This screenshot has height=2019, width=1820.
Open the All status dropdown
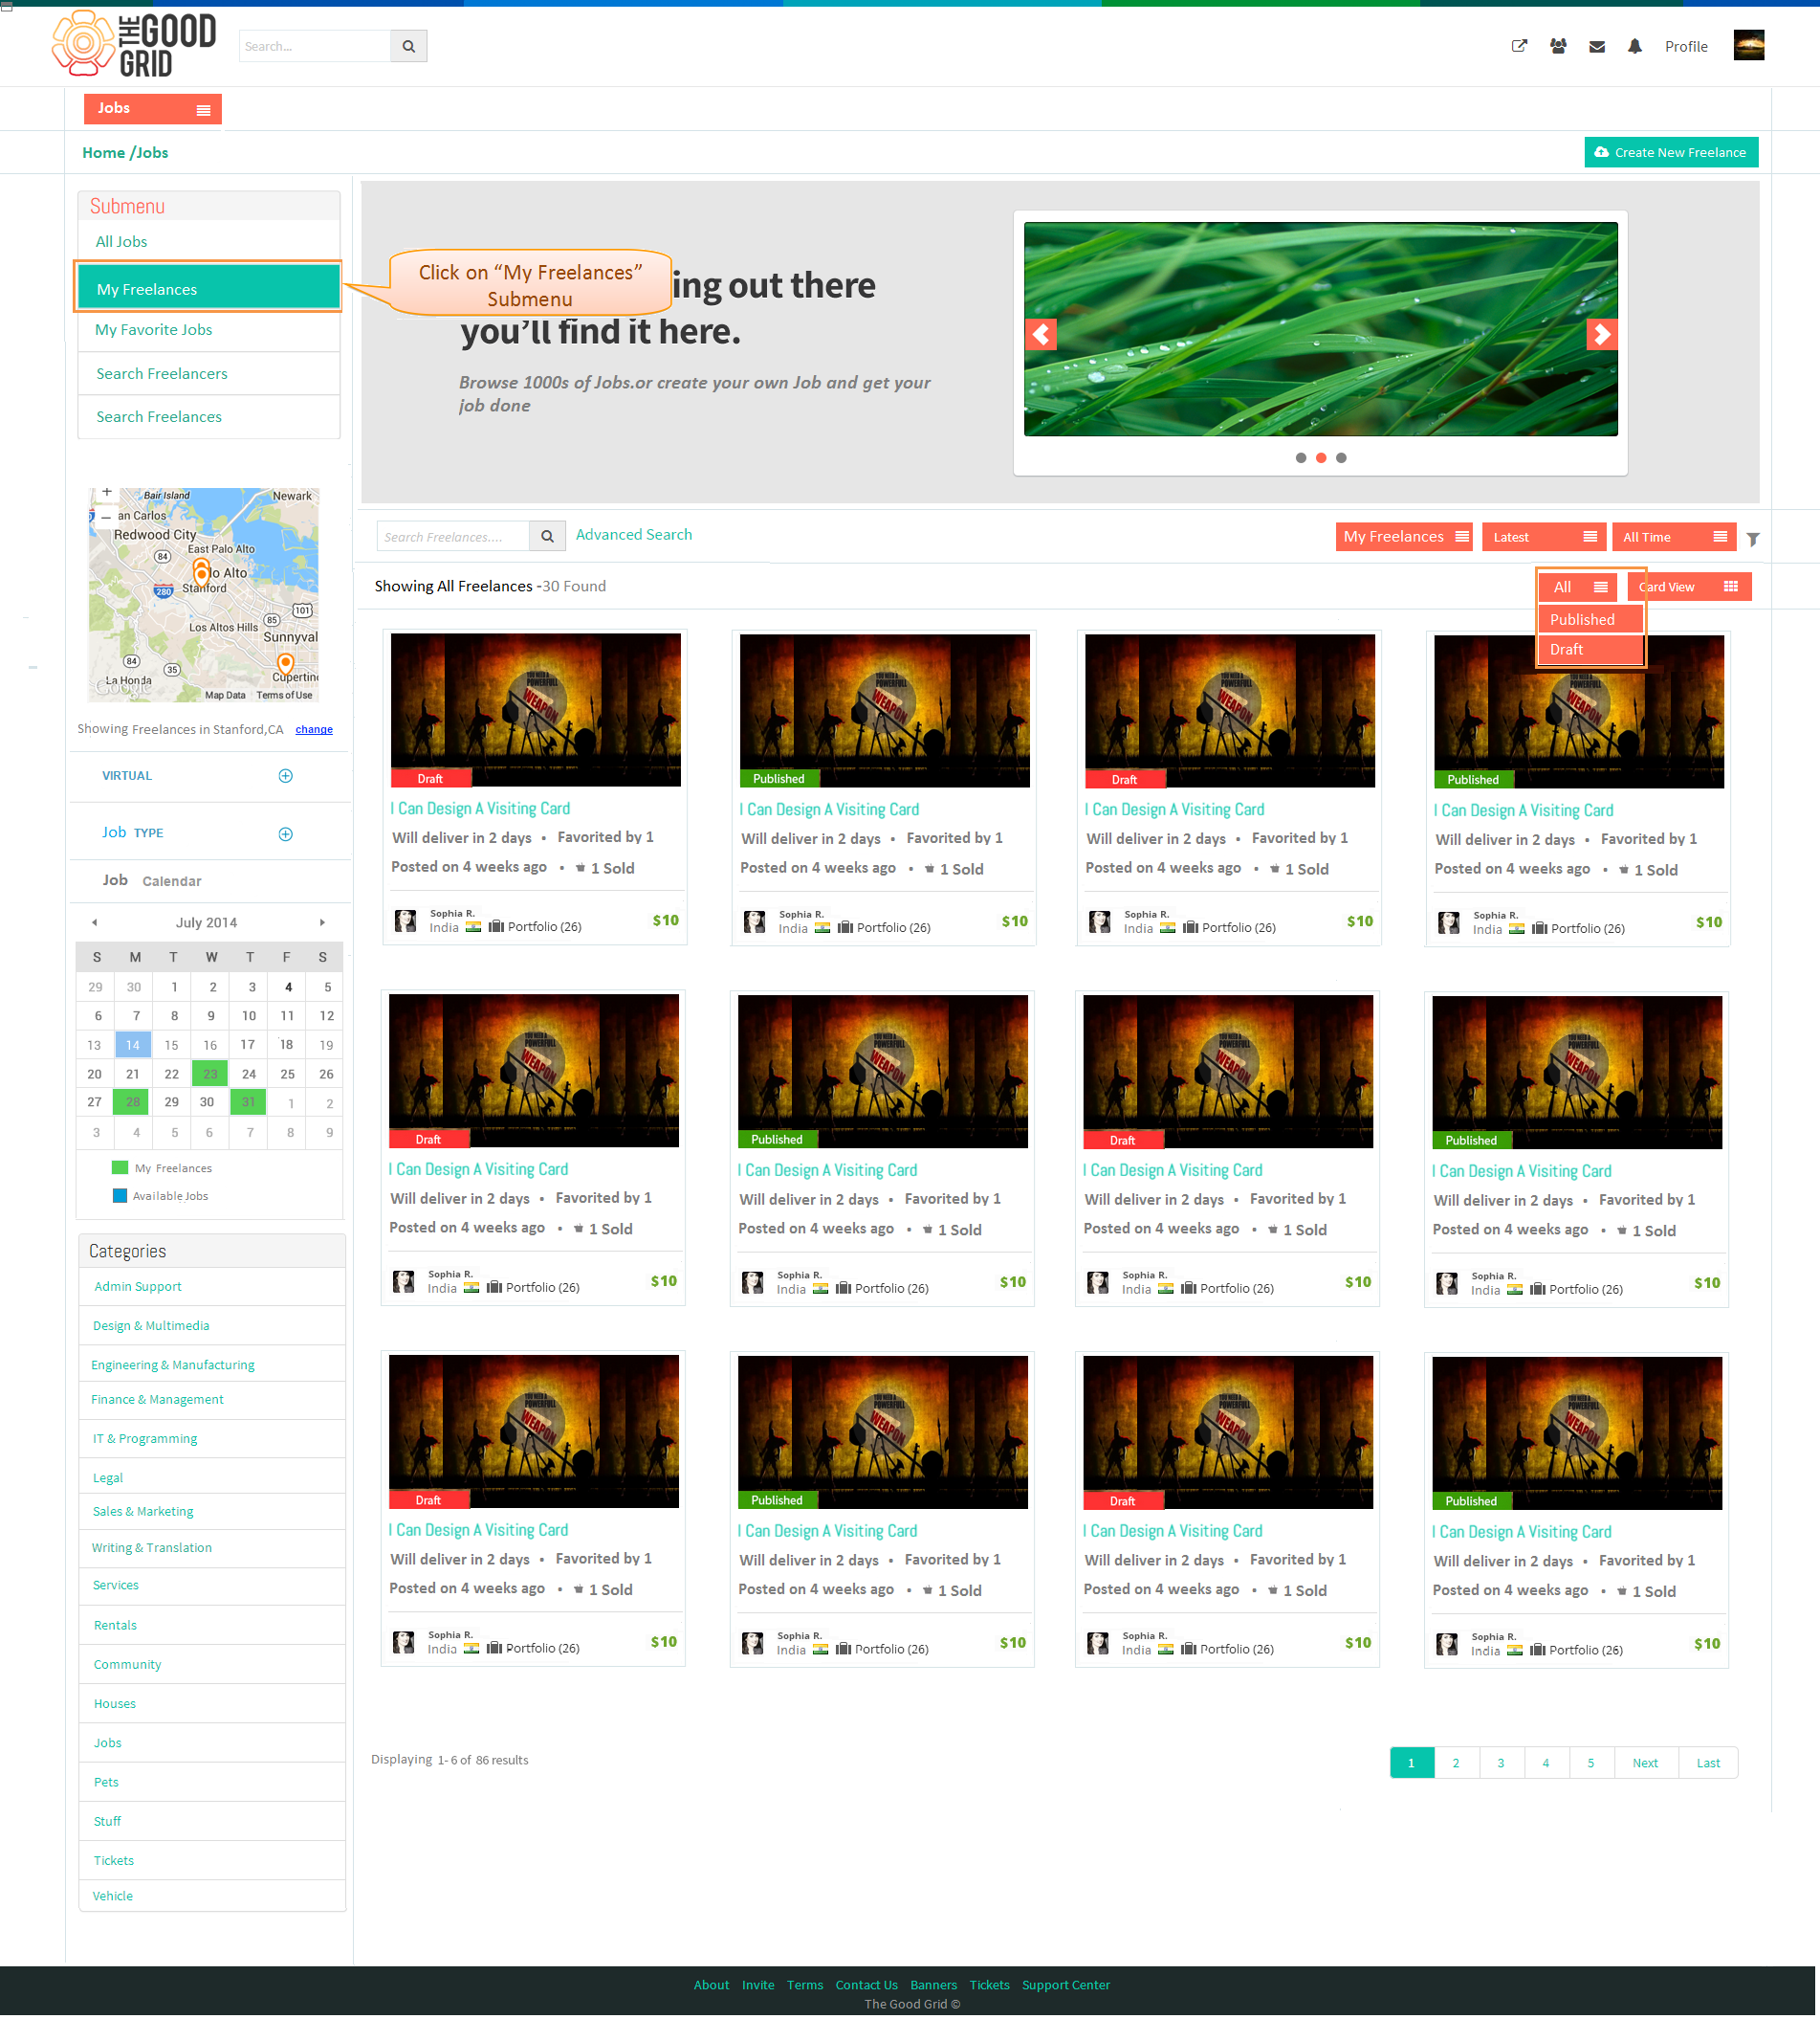(1578, 588)
